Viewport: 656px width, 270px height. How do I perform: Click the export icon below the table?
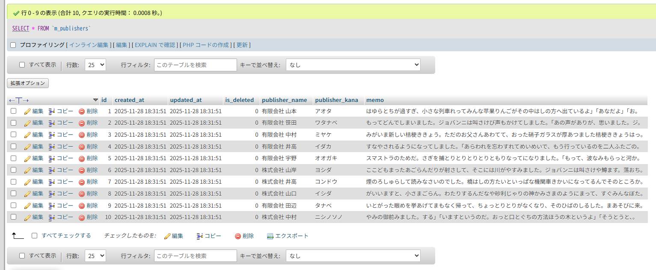point(270,236)
